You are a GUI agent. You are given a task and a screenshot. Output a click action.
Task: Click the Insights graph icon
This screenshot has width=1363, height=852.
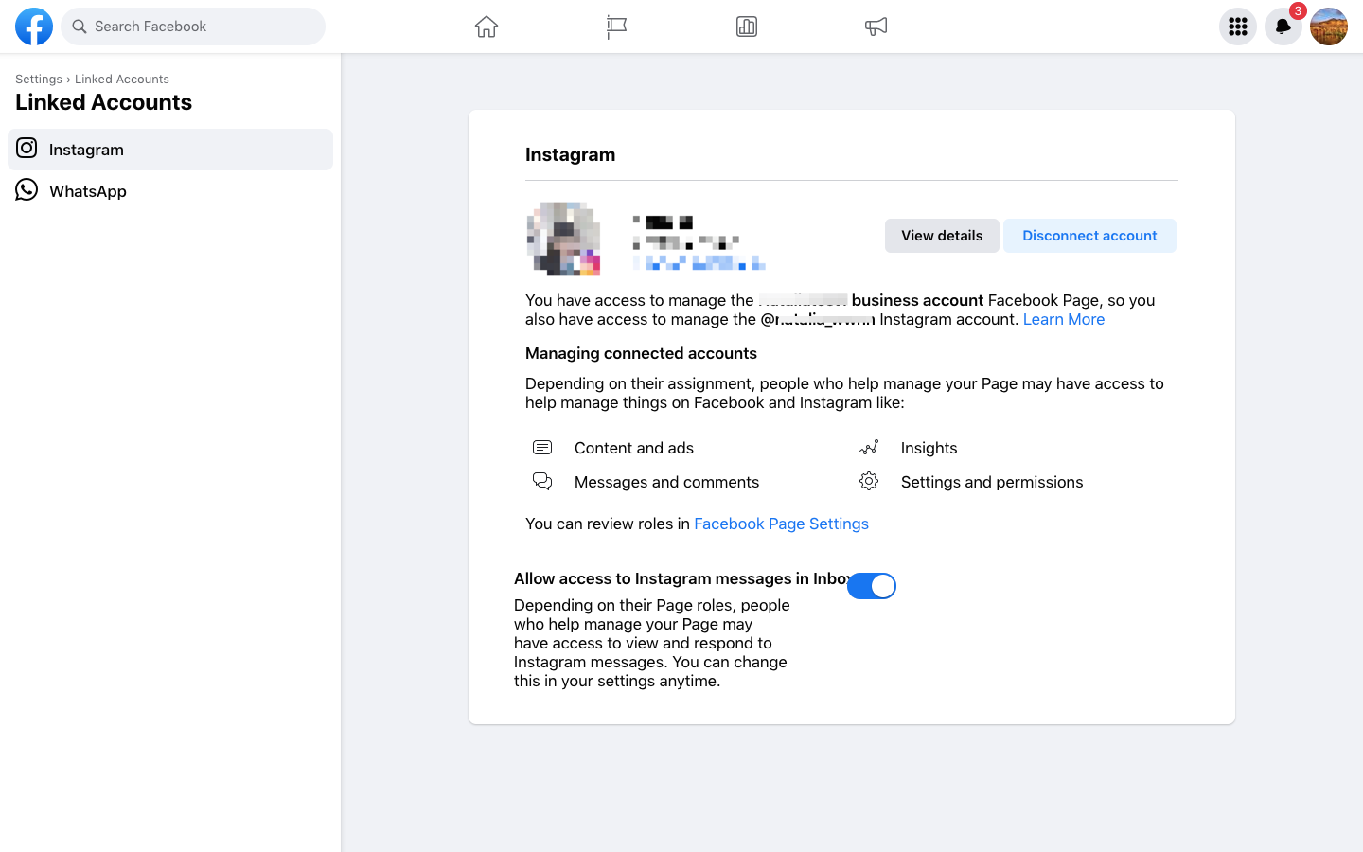pos(869,448)
